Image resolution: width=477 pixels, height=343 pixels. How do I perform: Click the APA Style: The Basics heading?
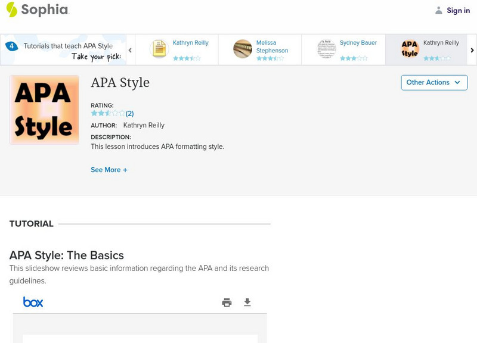coord(66,255)
